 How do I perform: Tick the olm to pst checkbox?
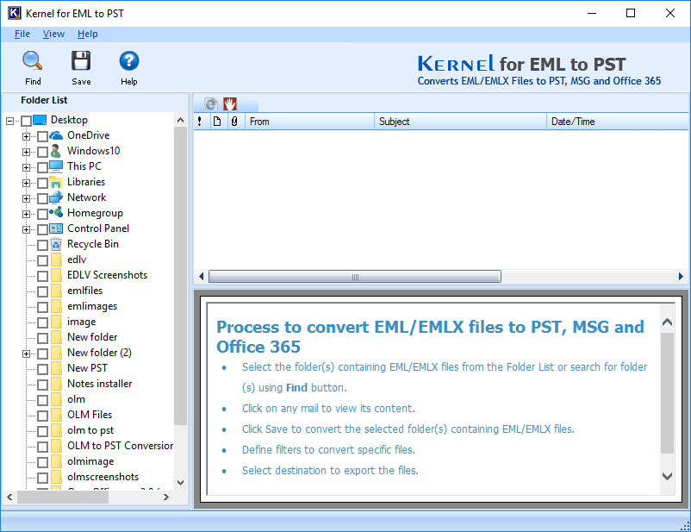[42, 431]
